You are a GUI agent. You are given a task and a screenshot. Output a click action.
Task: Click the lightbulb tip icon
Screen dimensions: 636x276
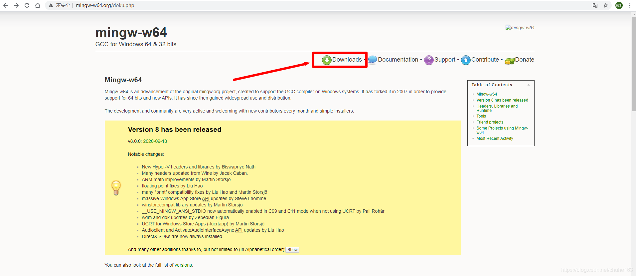(x=116, y=188)
